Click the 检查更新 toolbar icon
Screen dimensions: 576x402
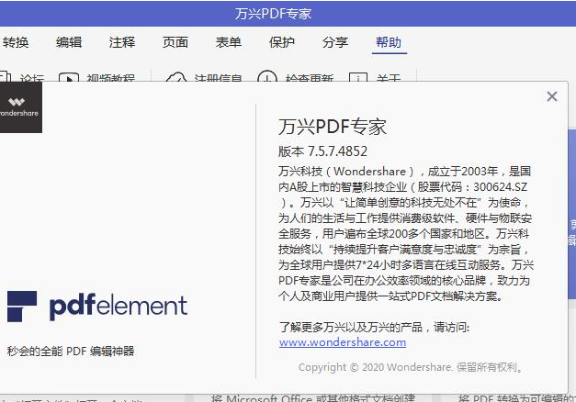tap(267, 75)
